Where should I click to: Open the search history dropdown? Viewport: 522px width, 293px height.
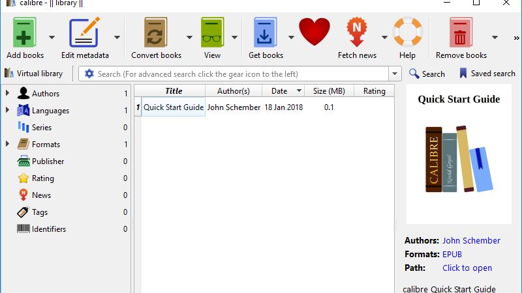point(395,74)
